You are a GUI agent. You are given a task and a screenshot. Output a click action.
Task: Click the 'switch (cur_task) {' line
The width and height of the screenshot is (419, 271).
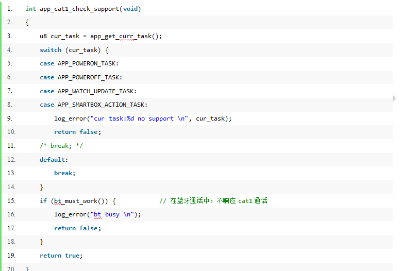click(x=74, y=50)
